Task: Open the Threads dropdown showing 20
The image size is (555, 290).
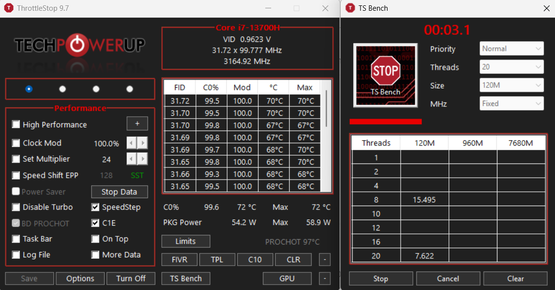Action: click(x=512, y=67)
